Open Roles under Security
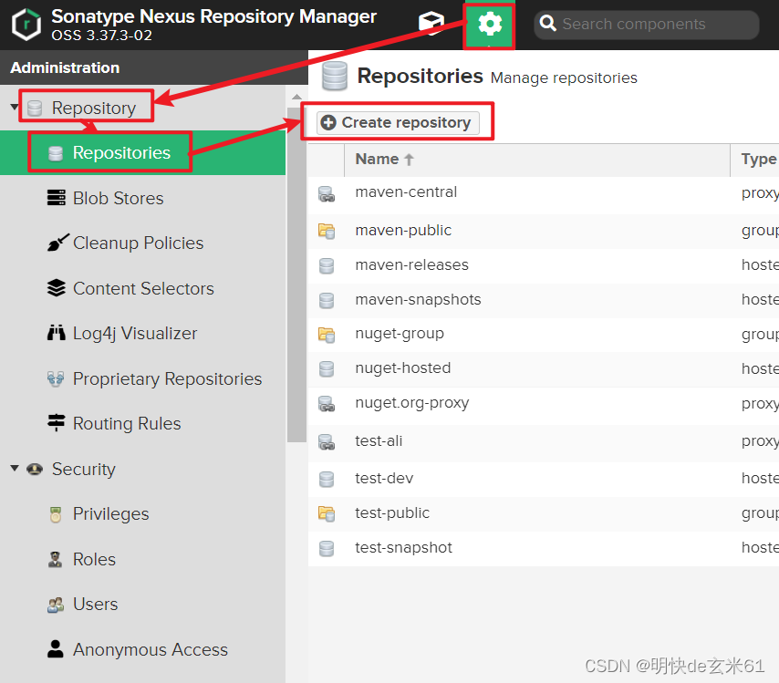 (94, 559)
